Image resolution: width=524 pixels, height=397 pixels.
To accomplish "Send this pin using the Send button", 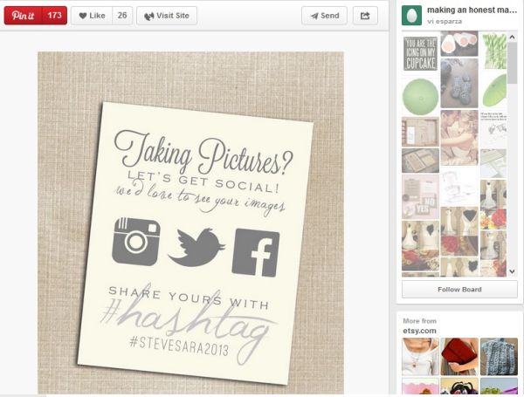I will pyautogui.click(x=324, y=16).
